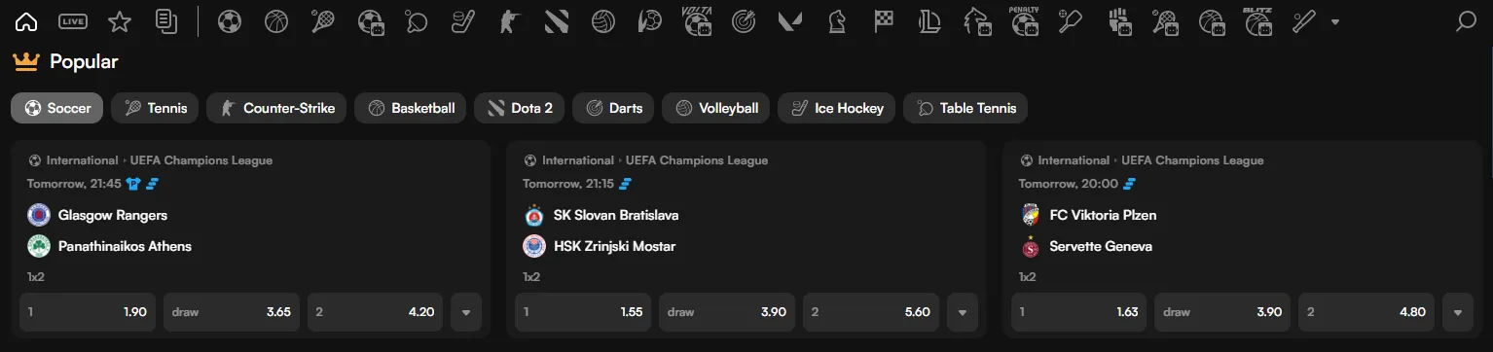Select the chess knight icon

click(x=836, y=21)
